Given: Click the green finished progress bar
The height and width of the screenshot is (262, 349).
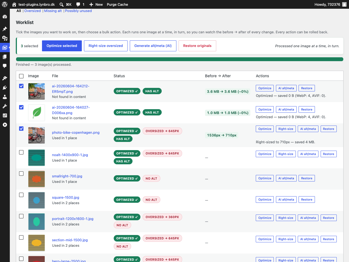Looking at the screenshot, I should tap(180, 59).
